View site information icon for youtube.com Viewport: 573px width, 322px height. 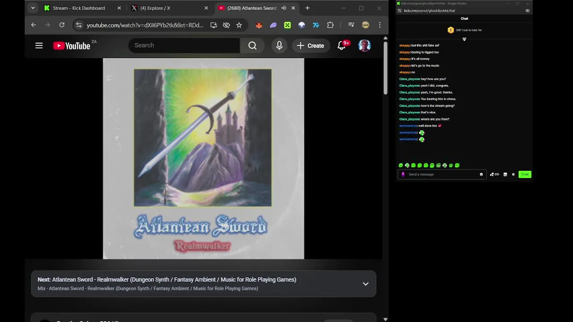coord(79,25)
